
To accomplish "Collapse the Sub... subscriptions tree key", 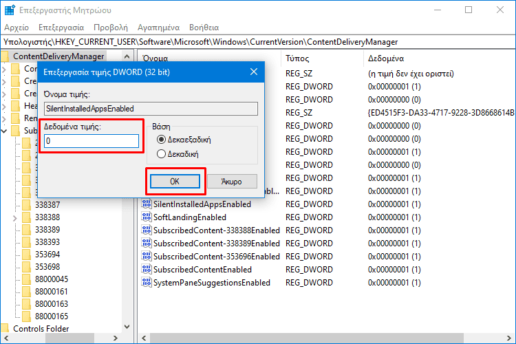I will tap(4, 131).
